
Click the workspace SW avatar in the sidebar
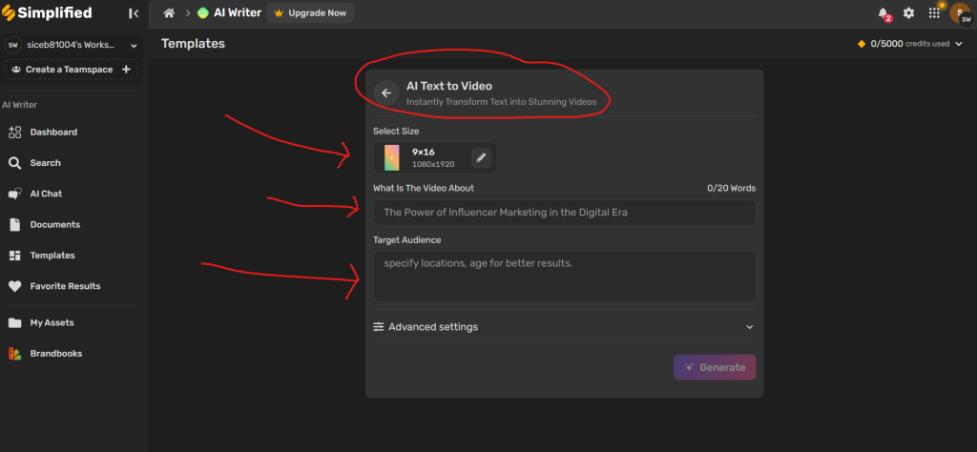tap(12, 46)
